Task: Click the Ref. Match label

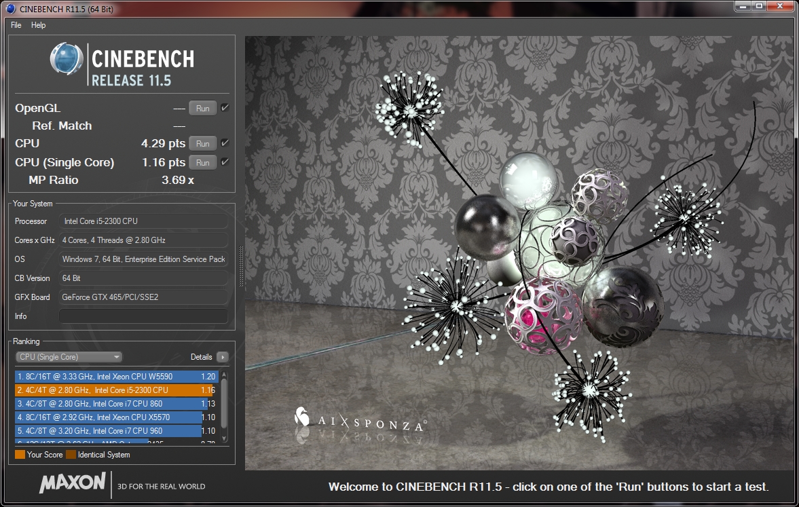Action: coord(62,126)
